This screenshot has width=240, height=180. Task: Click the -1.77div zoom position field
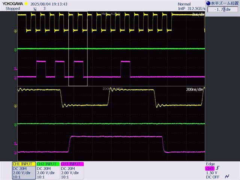223,9
